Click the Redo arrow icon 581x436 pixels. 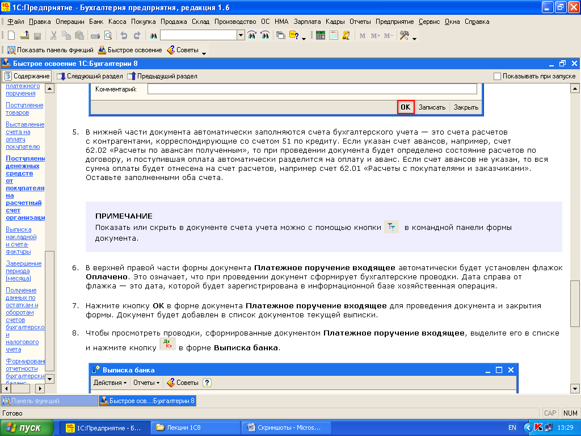pyautogui.click(x=137, y=36)
